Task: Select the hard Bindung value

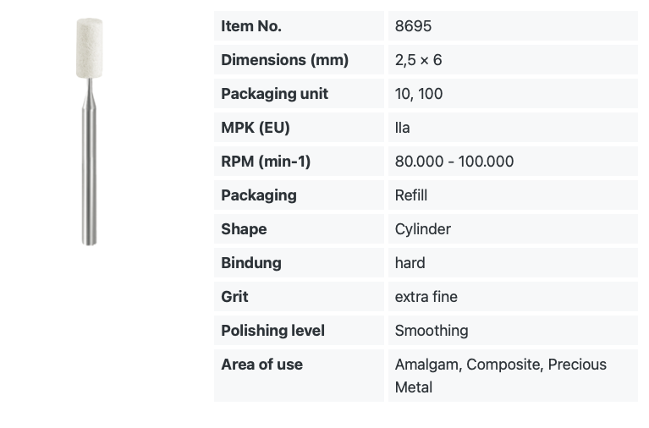Action: click(x=410, y=263)
